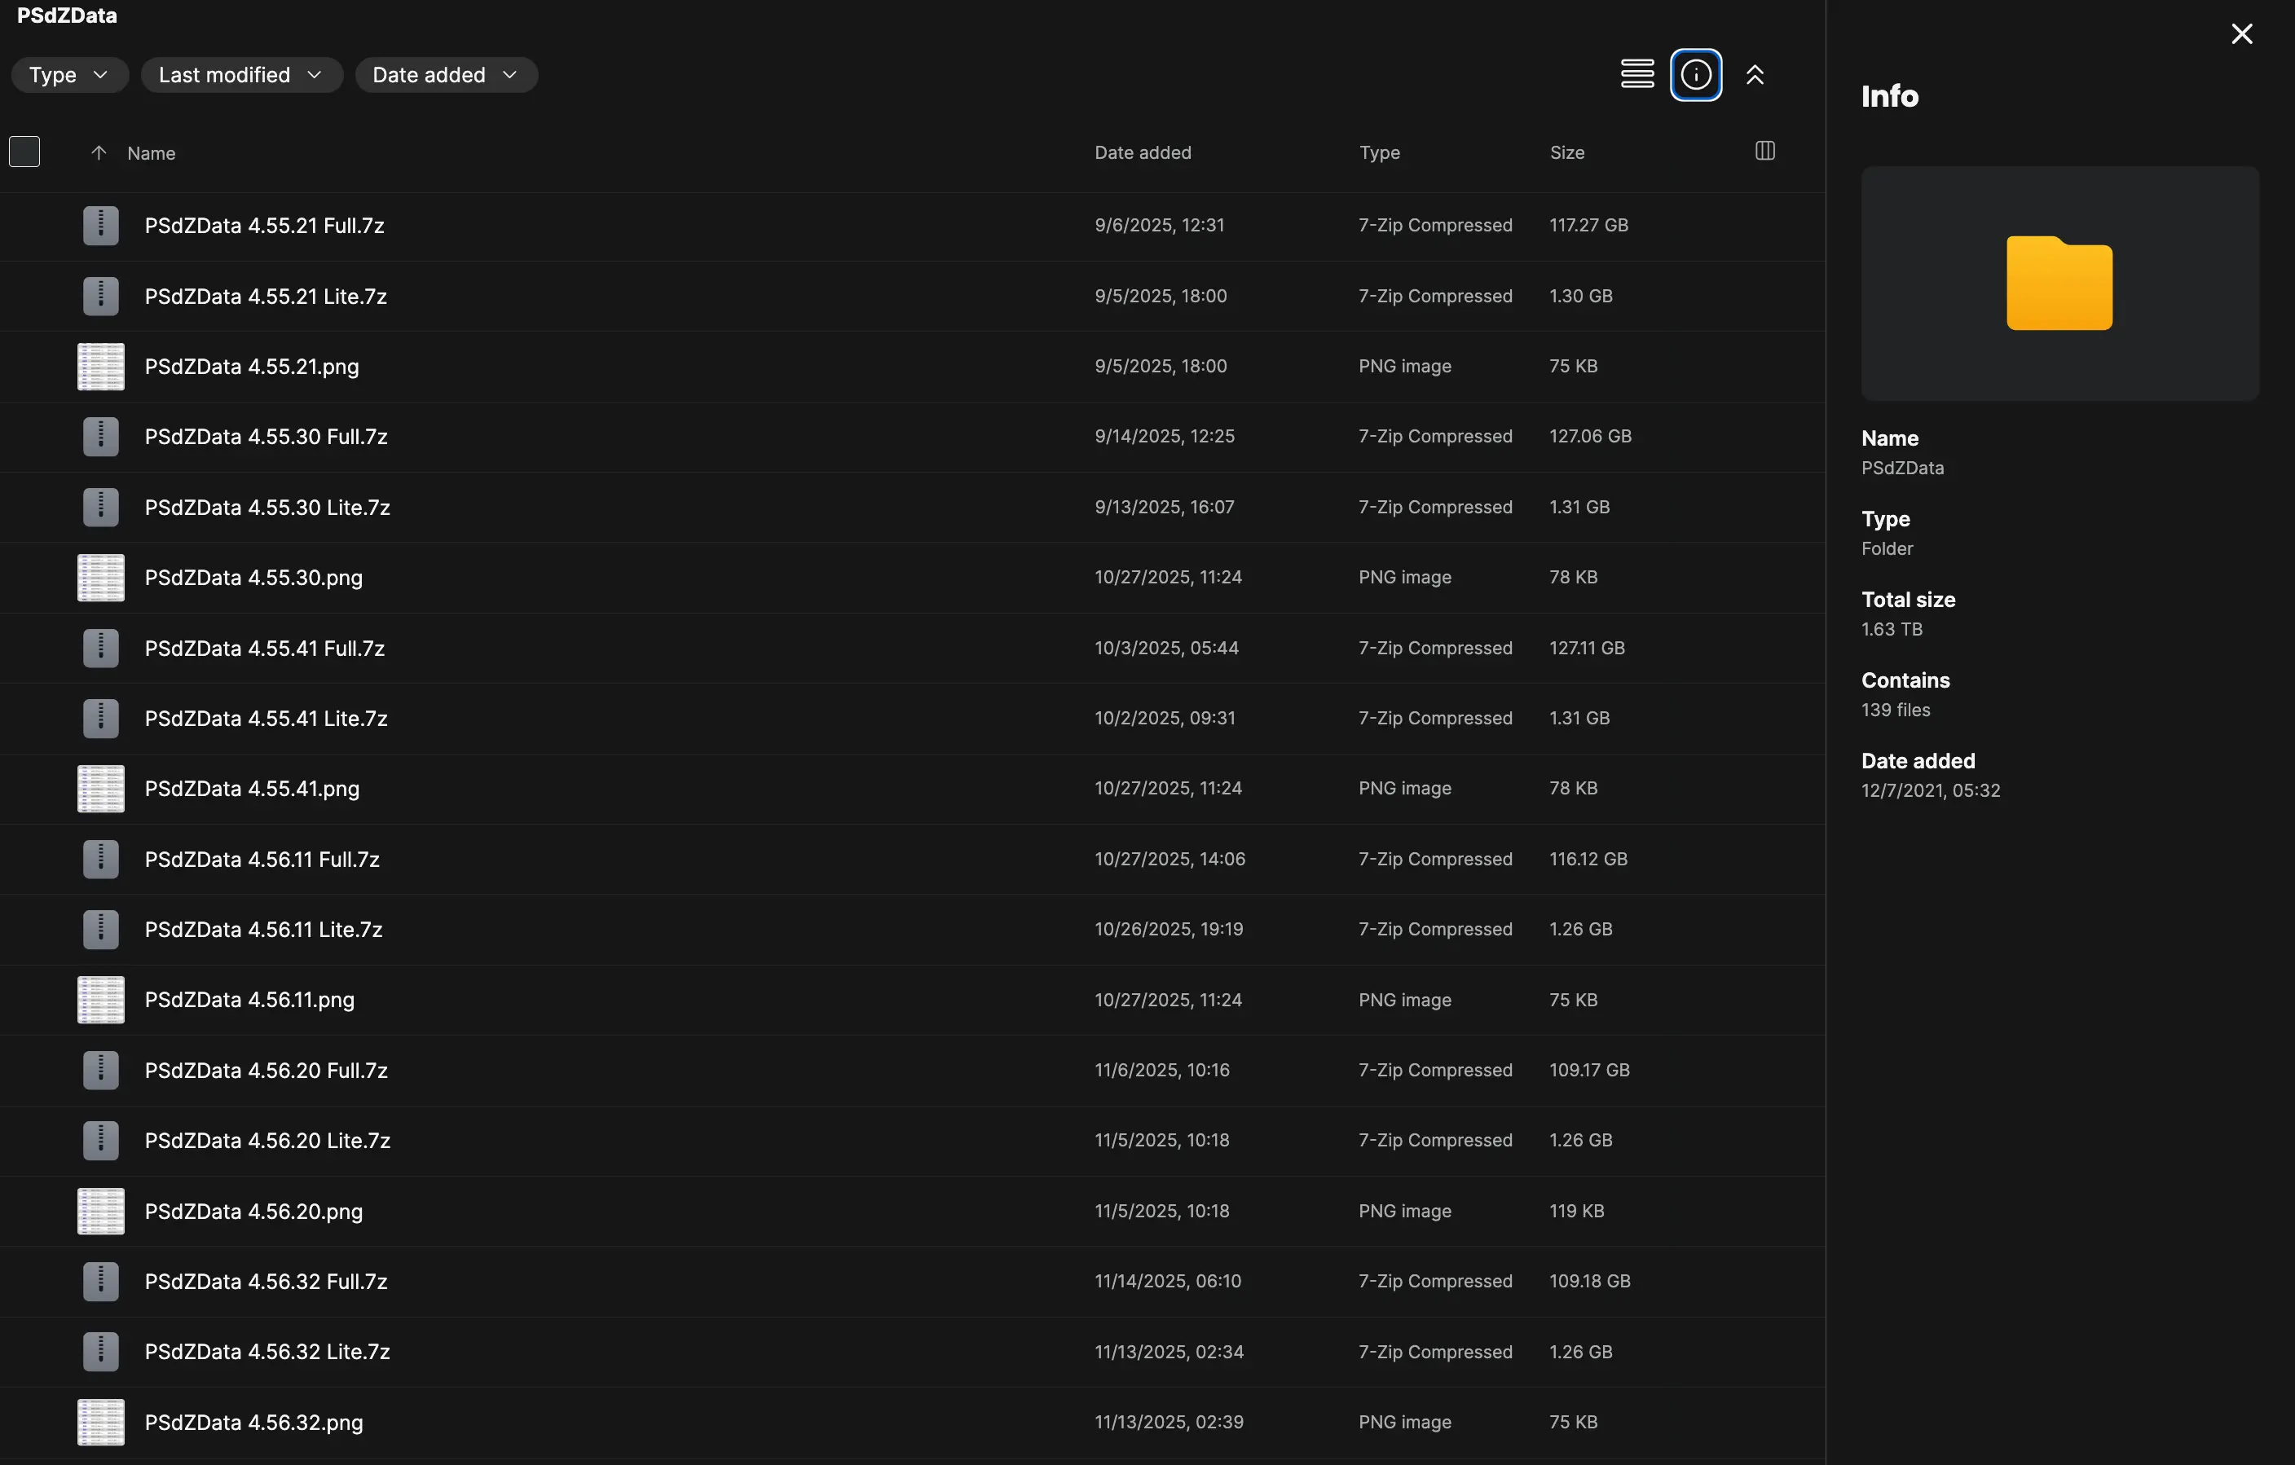The image size is (2295, 1465).
Task: Click the PSdZData folder title
Action: click(66, 15)
